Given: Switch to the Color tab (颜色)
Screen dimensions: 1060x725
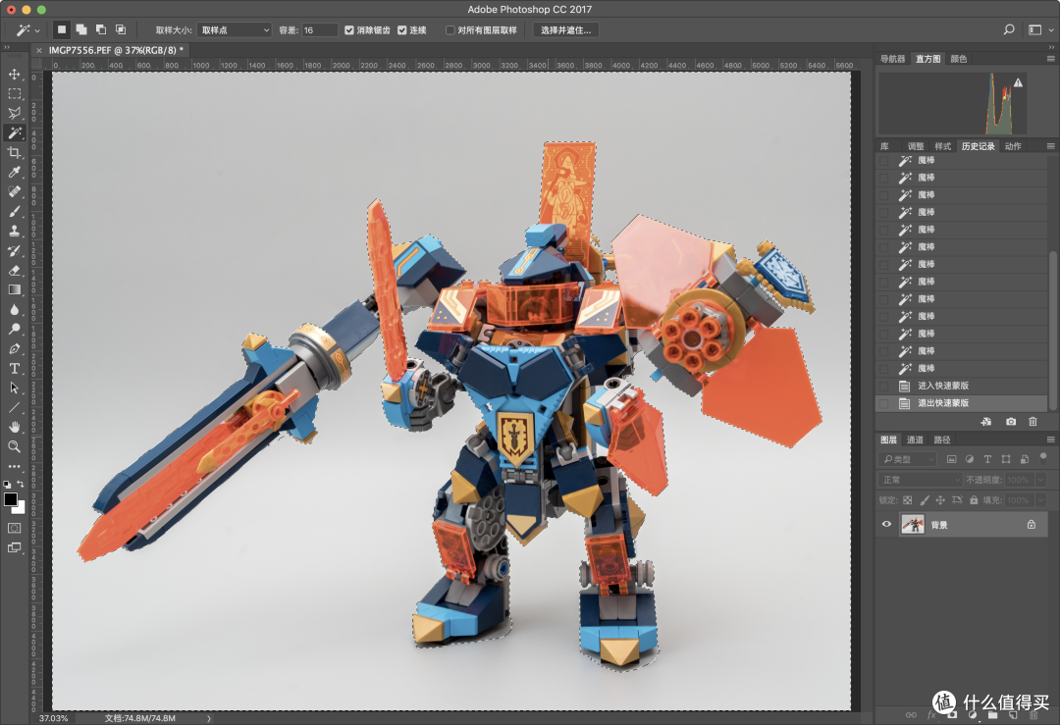Looking at the screenshot, I should coord(959,59).
